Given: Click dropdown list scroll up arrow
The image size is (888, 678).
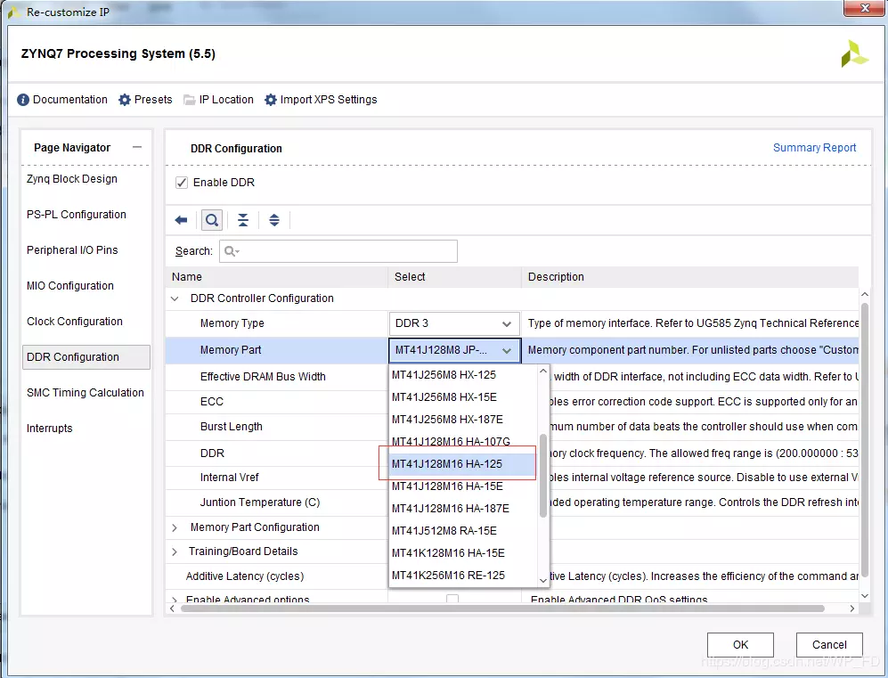Looking at the screenshot, I should point(543,372).
